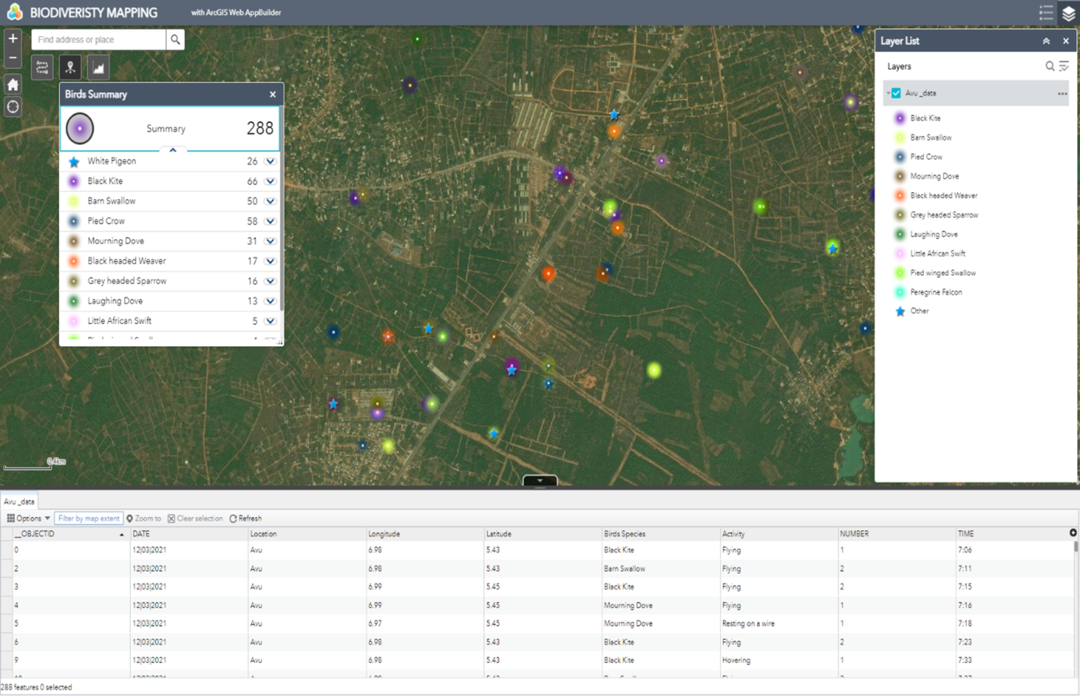Open the Options dropdown in attribute table
The width and height of the screenshot is (1080, 696).
point(27,518)
